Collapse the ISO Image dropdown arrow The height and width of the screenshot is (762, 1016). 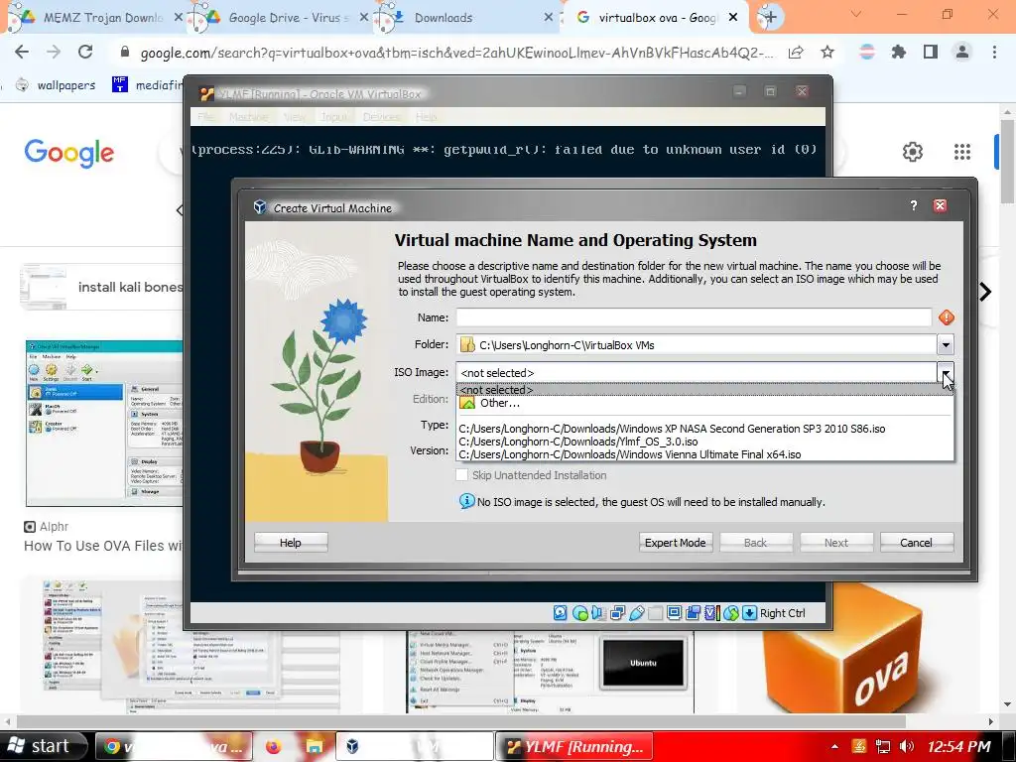[x=946, y=372]
